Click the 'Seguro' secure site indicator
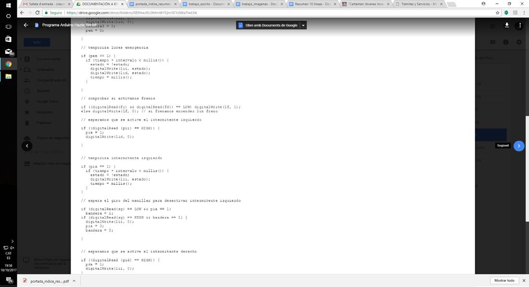This screenshot has height=287, width=529. (53, 12)
